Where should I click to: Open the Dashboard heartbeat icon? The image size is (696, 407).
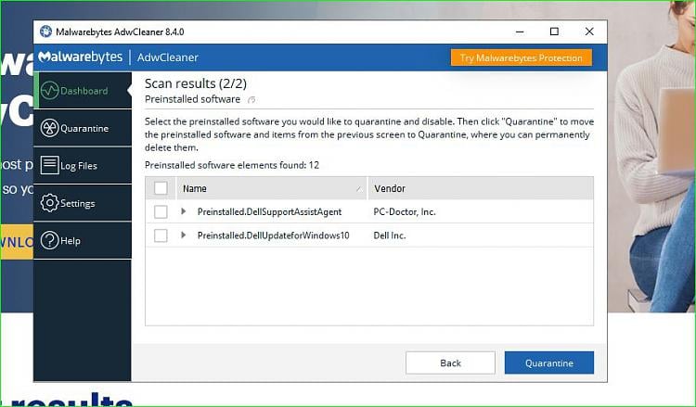tap(49, 91)
